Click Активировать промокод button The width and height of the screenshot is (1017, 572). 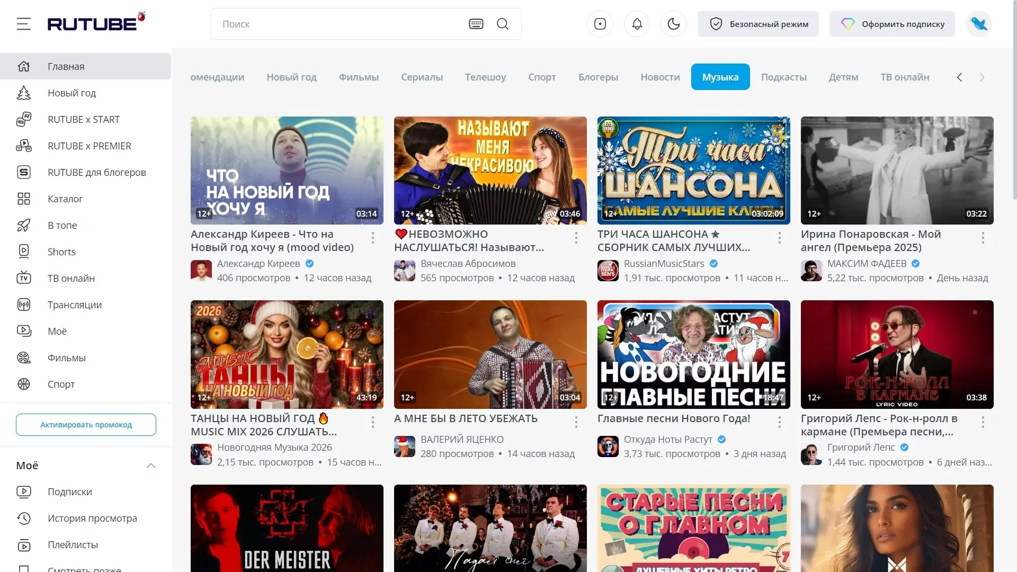tap(86, 425)
